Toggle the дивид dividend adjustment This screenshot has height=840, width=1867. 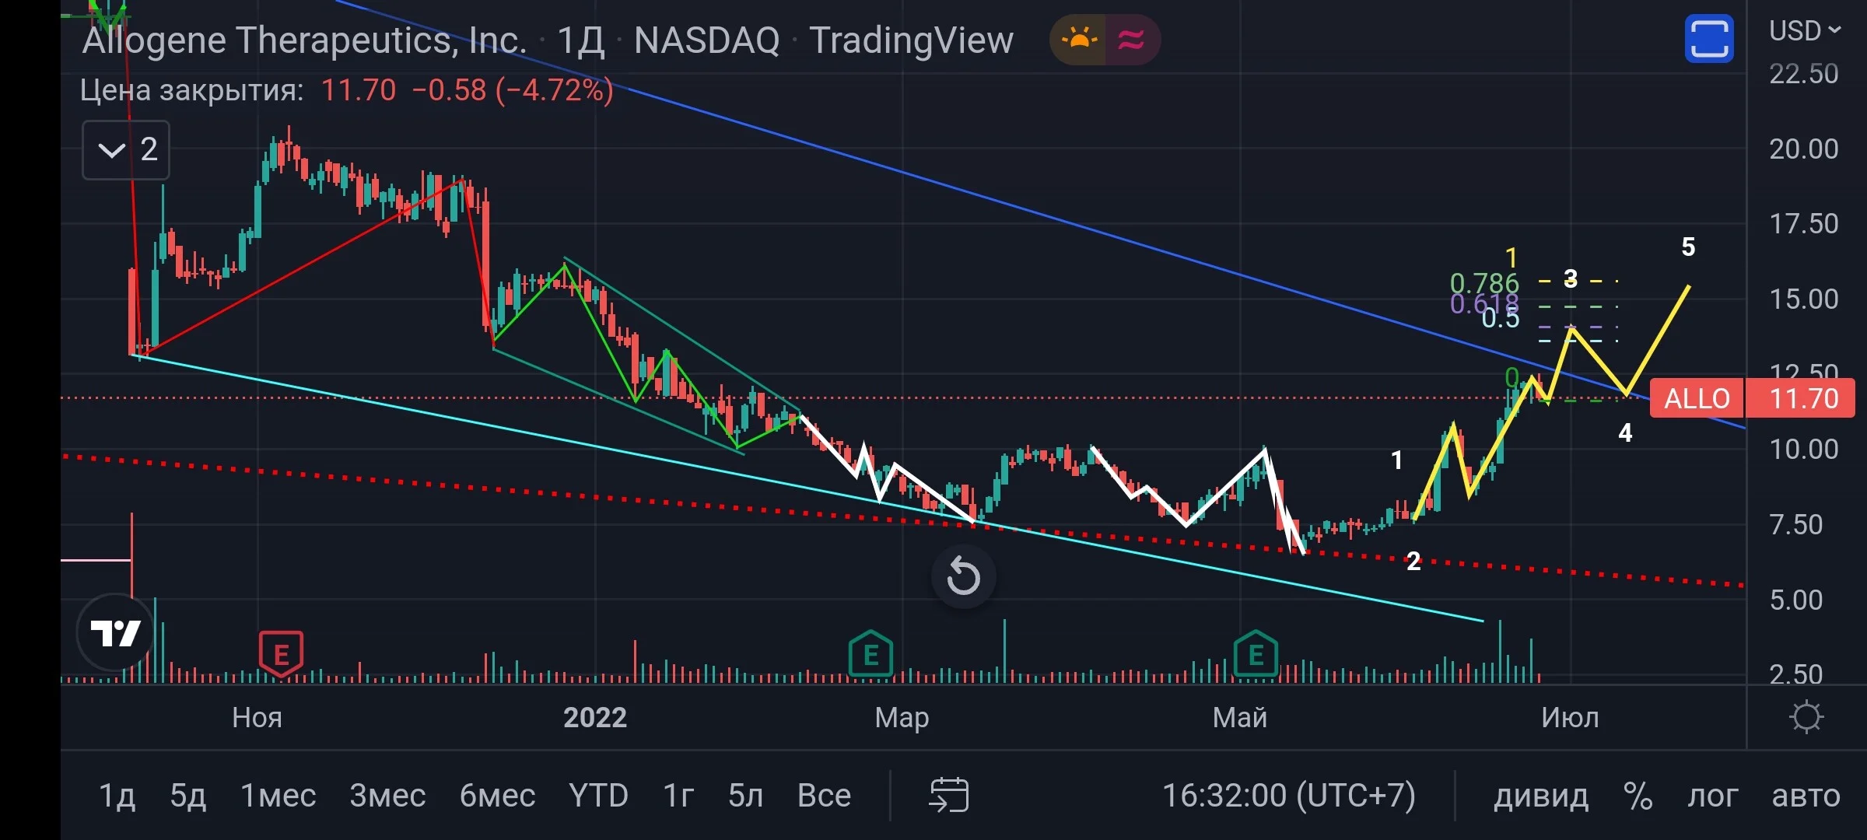(x=1540, y=796)
